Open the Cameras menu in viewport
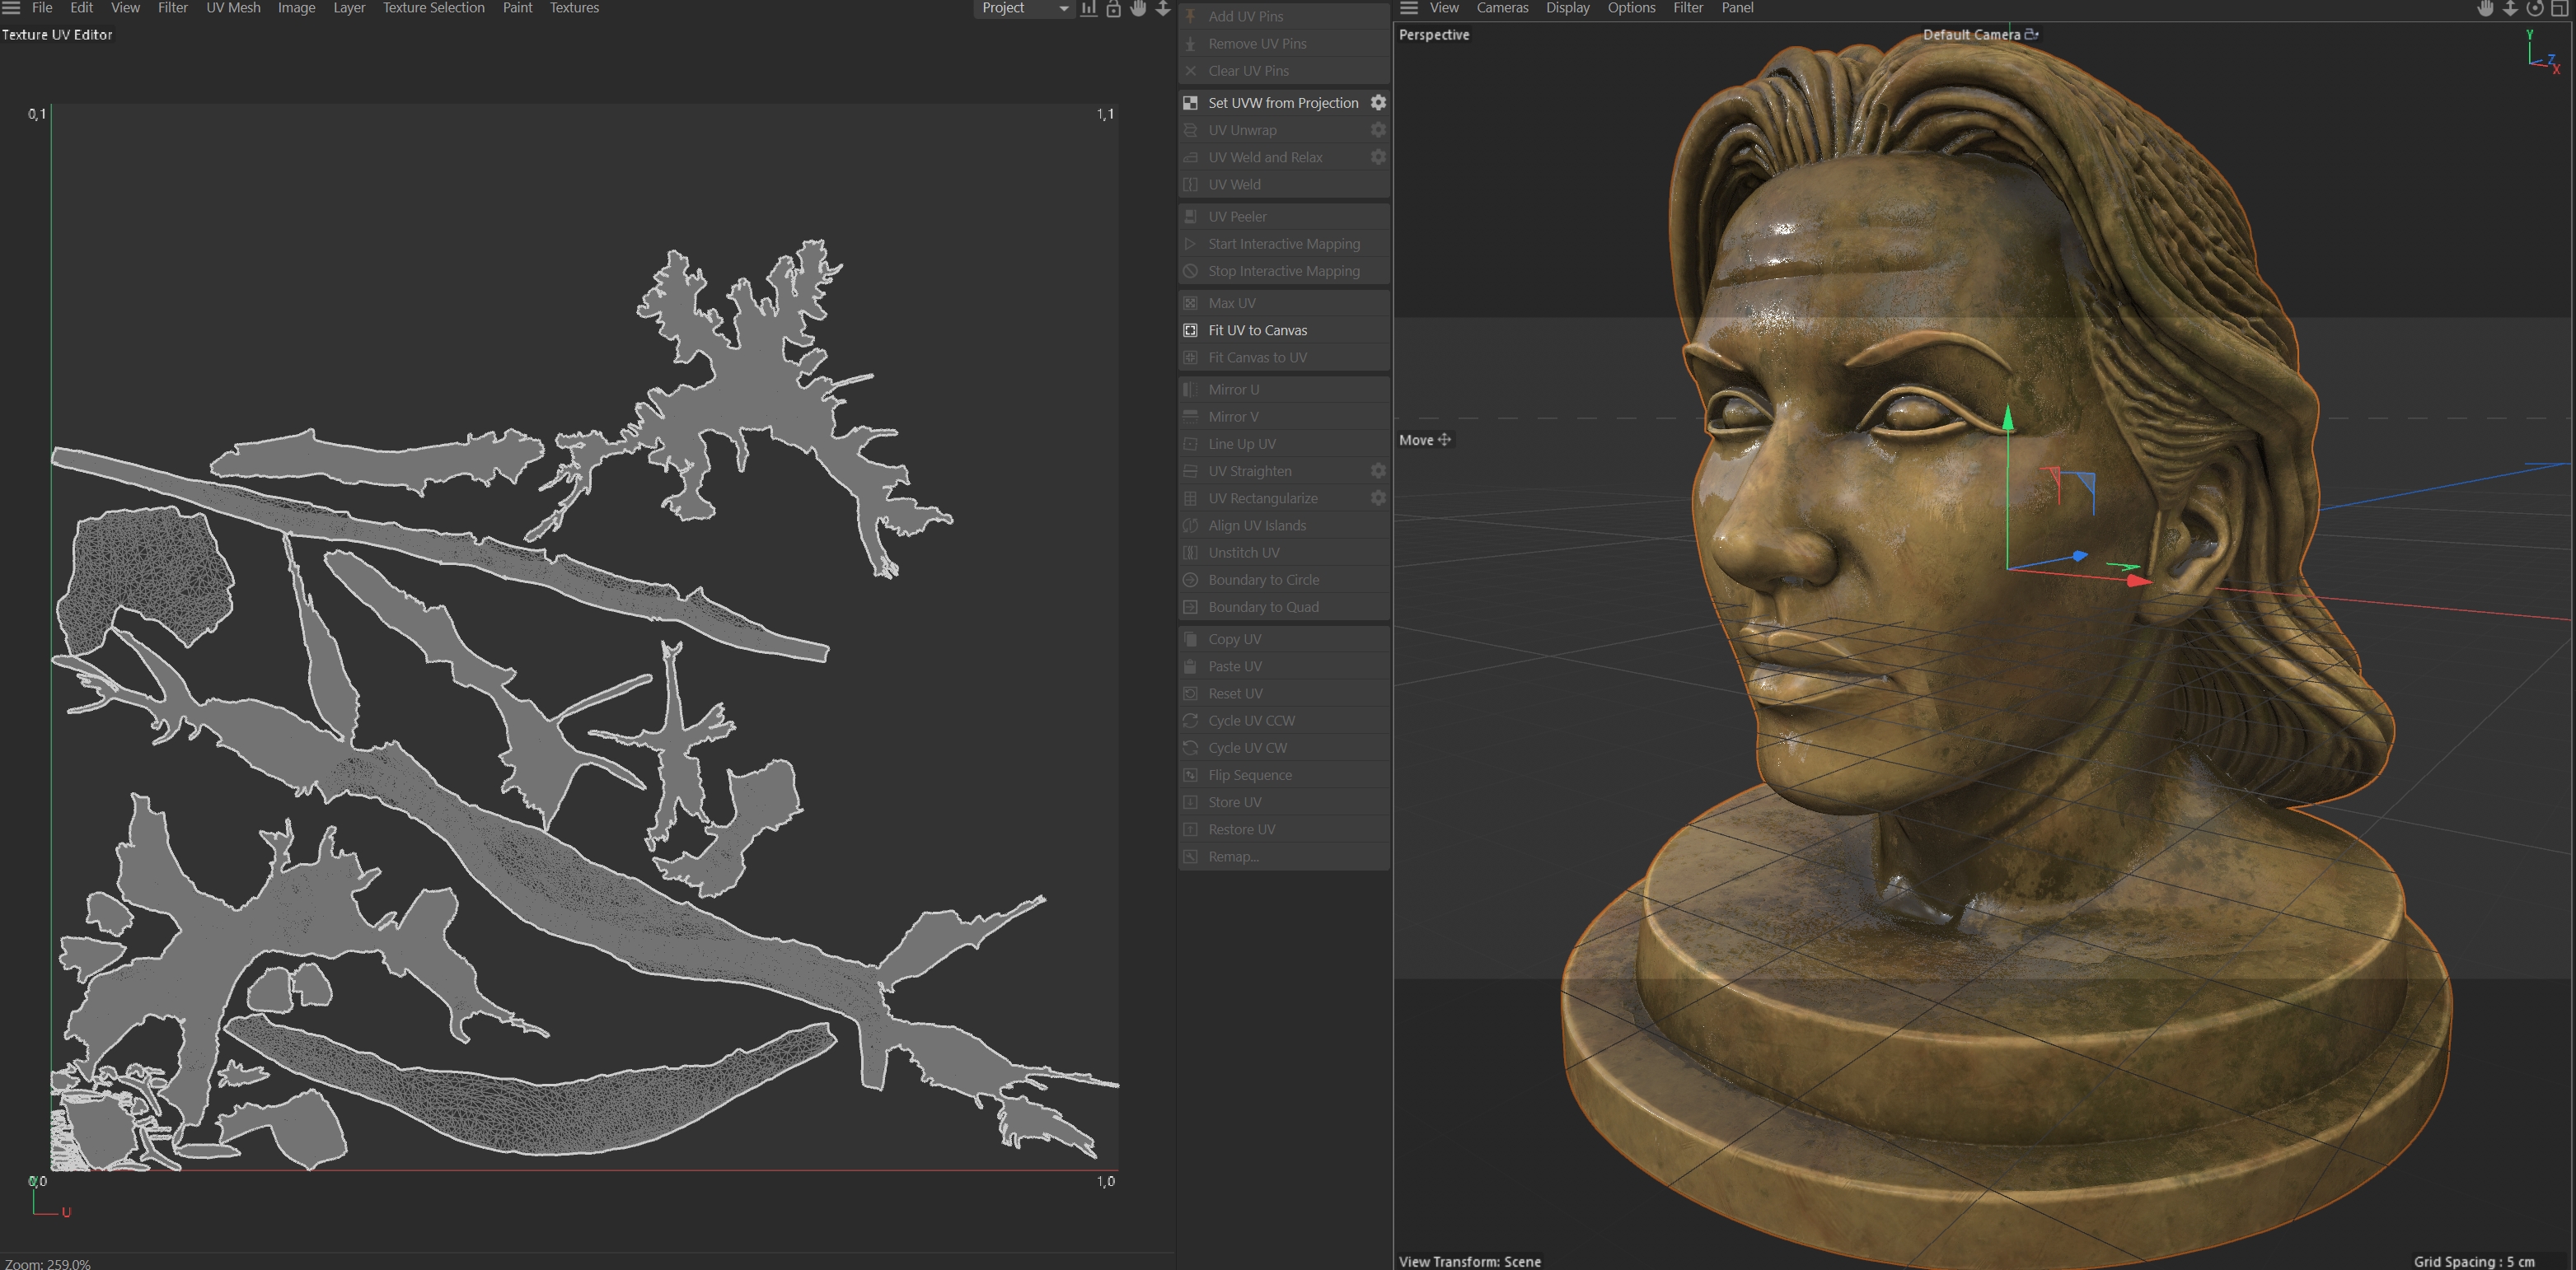Viewport: 2576px width, 1270px height. 1502,8
